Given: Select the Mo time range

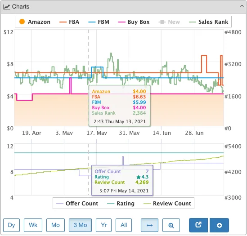Looking at the screenshot, I should tap(55, 225).
